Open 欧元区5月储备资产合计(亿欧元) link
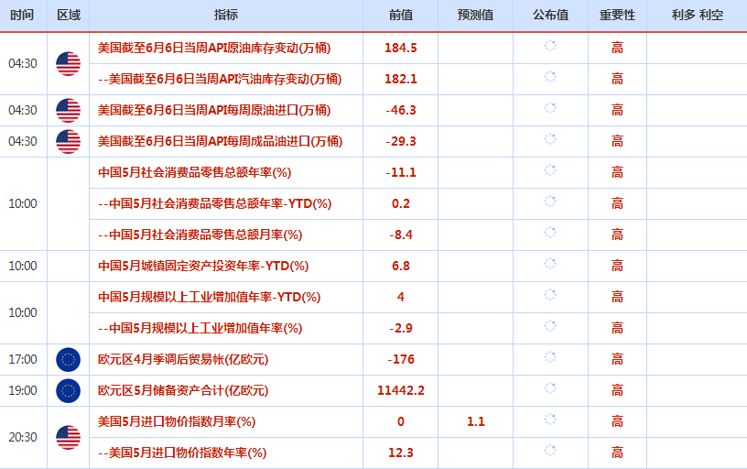 [183, 391]
